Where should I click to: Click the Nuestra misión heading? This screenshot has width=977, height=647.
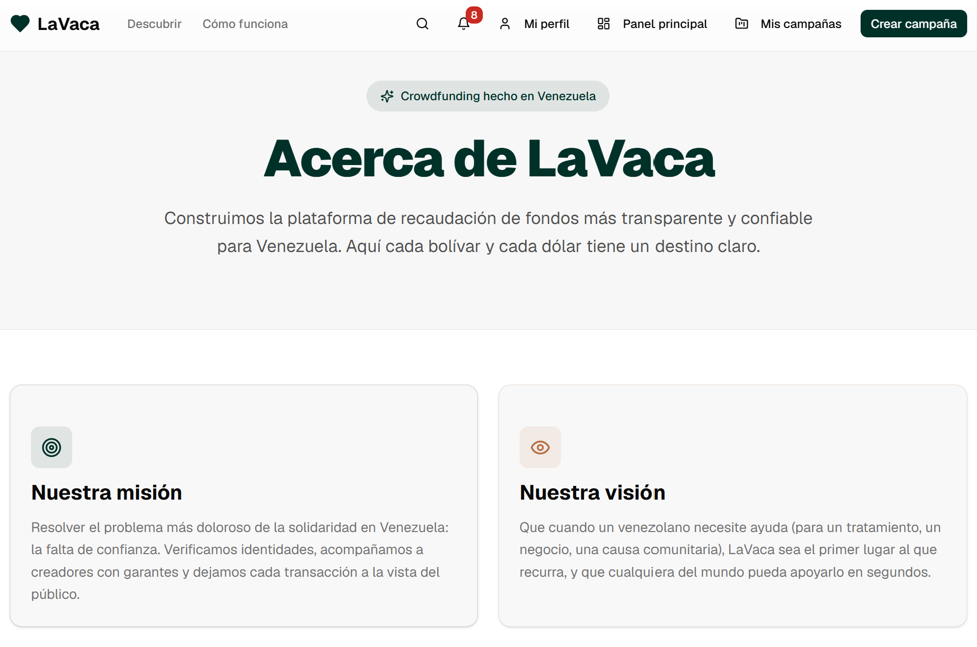point(107,492)
